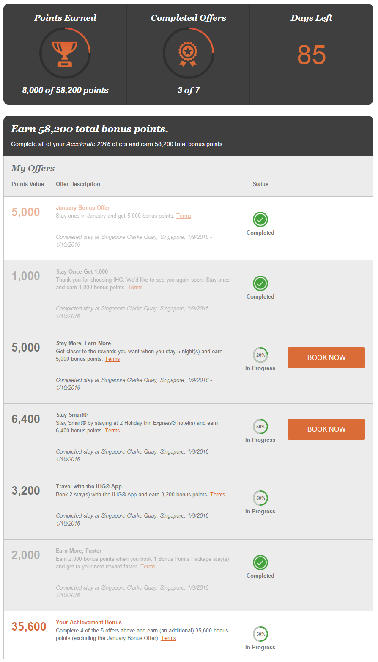Click Book Now for the Stay Smart offer
Image resolution: width=378 pixels, height=662 pixels.
click(x=326, y=429)
